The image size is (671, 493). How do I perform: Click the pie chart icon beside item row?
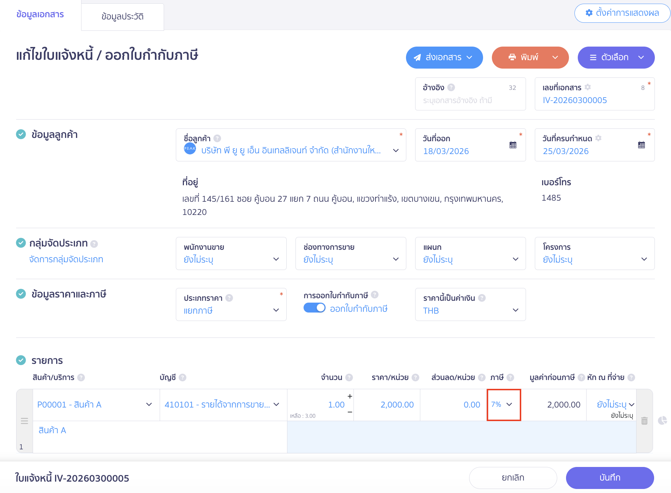[x=662, y=420]
